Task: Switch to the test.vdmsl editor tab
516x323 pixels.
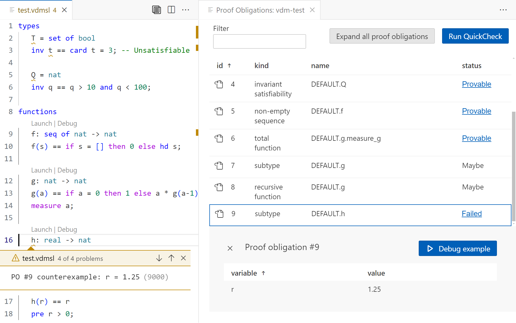Action: [x=34, y=10]
